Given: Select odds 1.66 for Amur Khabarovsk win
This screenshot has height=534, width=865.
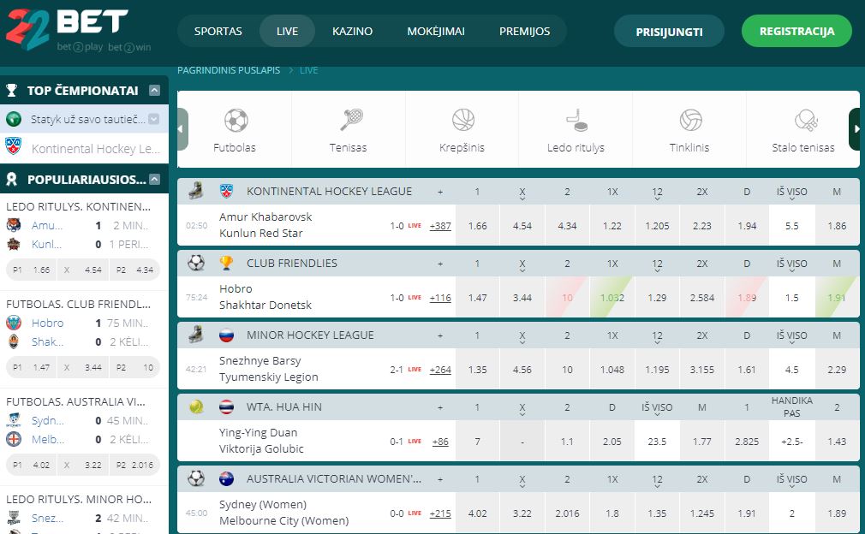Looking at the screenshot, I should click(x=477, y=225).
